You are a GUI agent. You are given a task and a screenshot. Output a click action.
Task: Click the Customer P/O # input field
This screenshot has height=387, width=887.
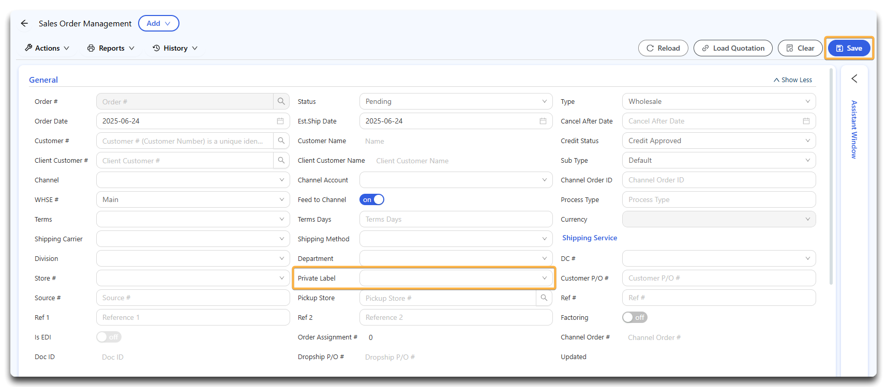click(719, 278)
